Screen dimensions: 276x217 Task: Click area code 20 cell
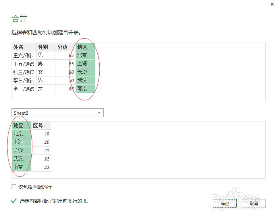[x=41, y=142]
